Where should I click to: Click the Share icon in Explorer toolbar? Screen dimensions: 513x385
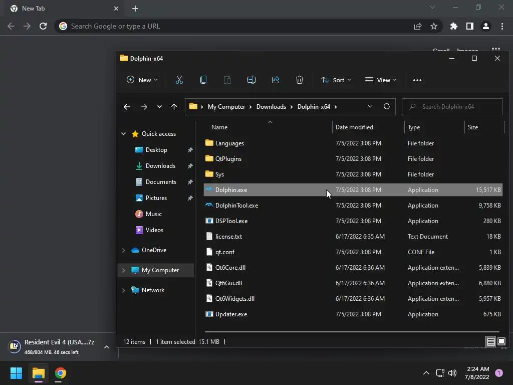pyautogui.click(x=276, y=80)
